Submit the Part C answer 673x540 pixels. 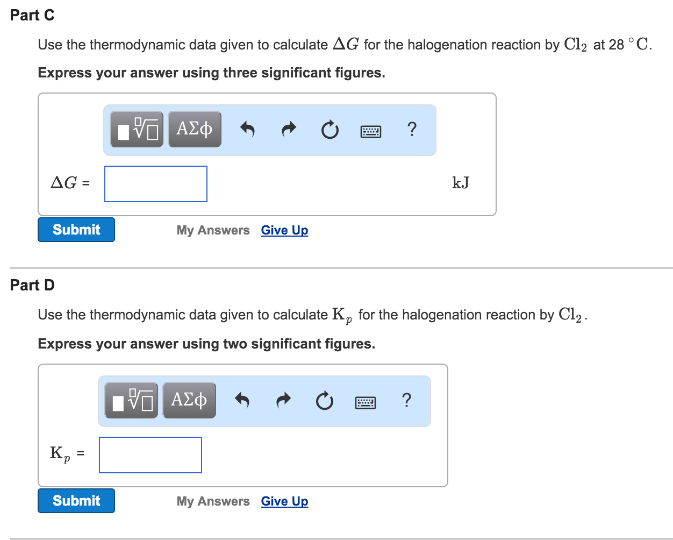76,230
